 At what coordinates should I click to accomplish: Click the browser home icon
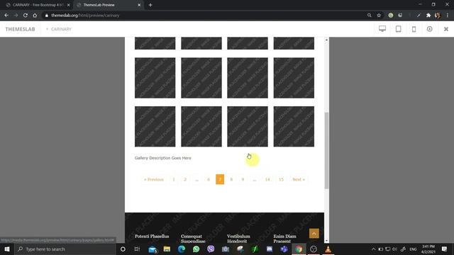[x=35, y=16]
